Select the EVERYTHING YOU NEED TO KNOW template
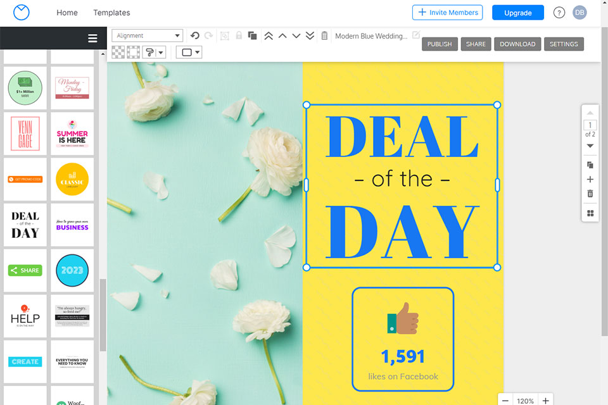 [72, 361]
